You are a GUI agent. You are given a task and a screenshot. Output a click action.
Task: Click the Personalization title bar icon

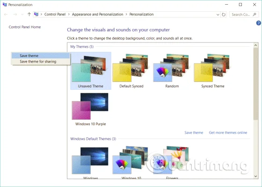[x=5, y=5]
